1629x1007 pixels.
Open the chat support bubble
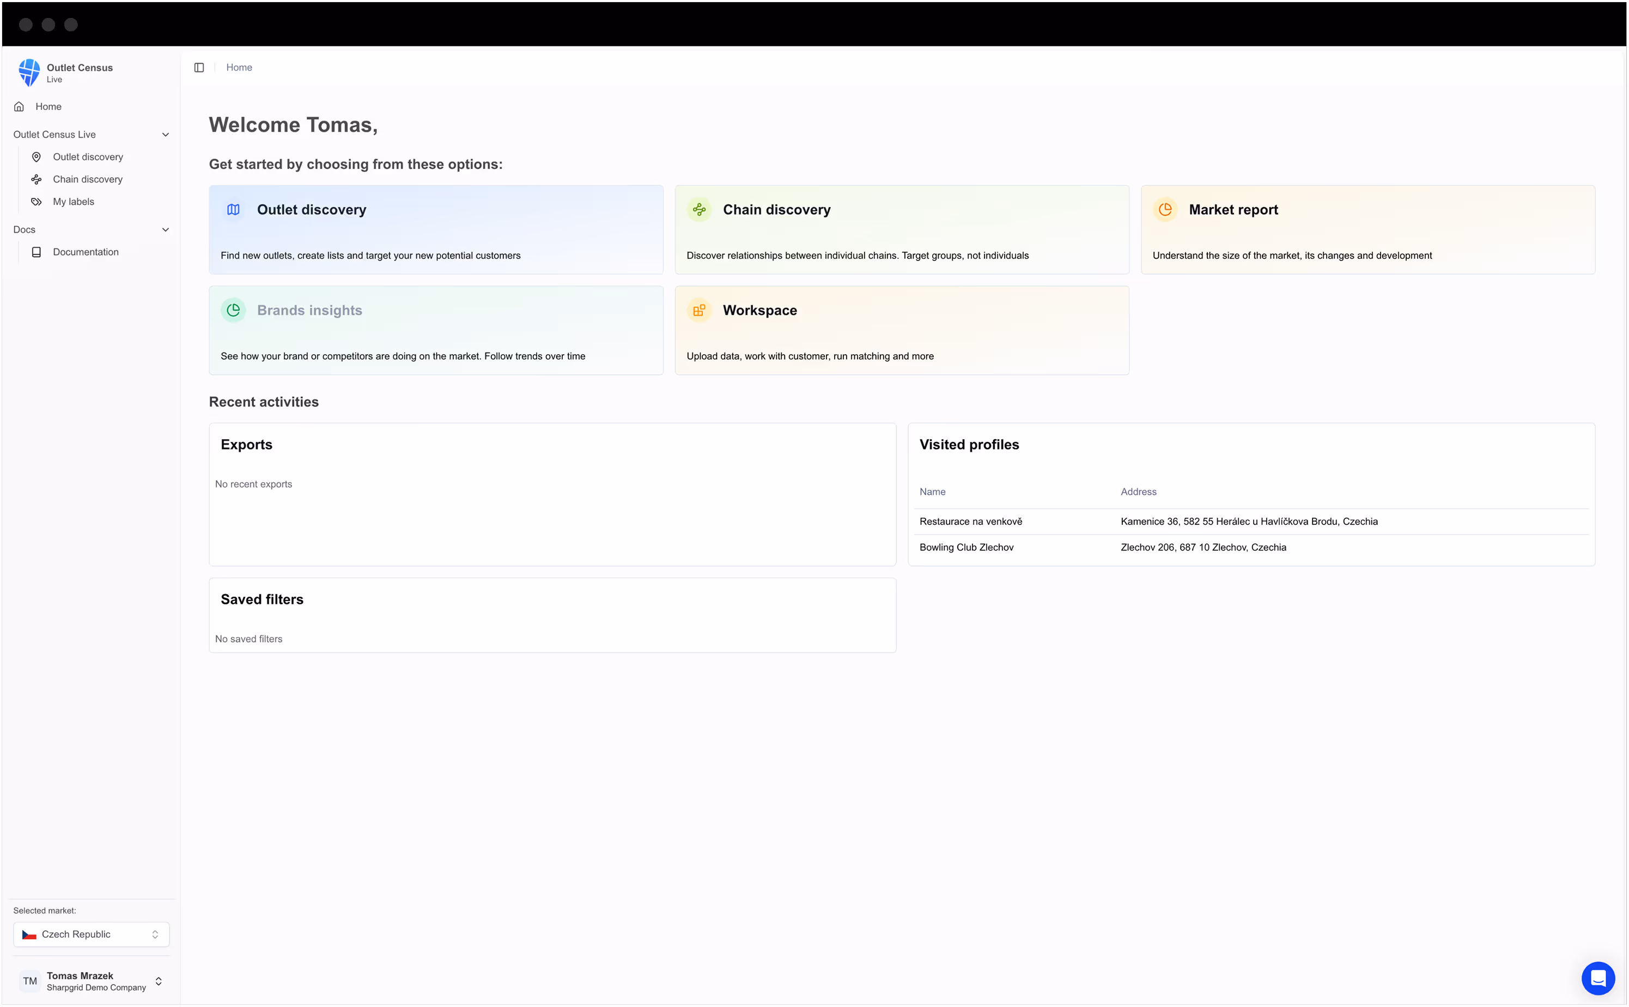pyautogui.click(x=1598, y=978)
